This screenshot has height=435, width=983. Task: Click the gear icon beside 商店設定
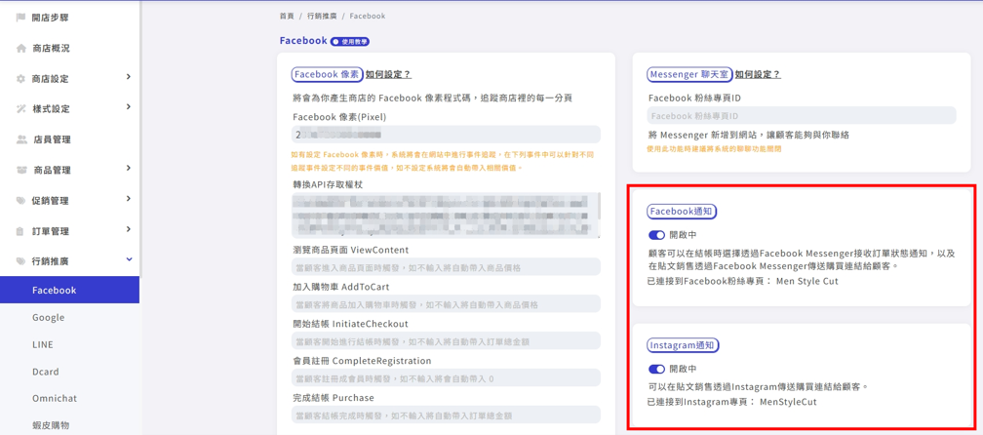click(x=20, y=79)
